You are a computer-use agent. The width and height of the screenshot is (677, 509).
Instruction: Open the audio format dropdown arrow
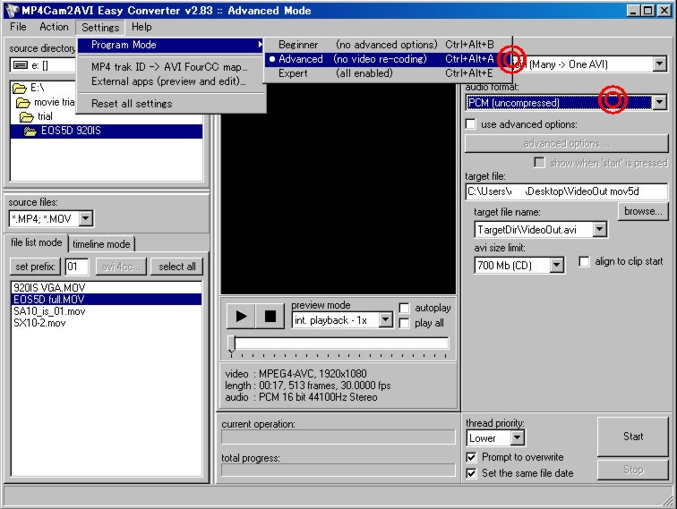(659, 103)
